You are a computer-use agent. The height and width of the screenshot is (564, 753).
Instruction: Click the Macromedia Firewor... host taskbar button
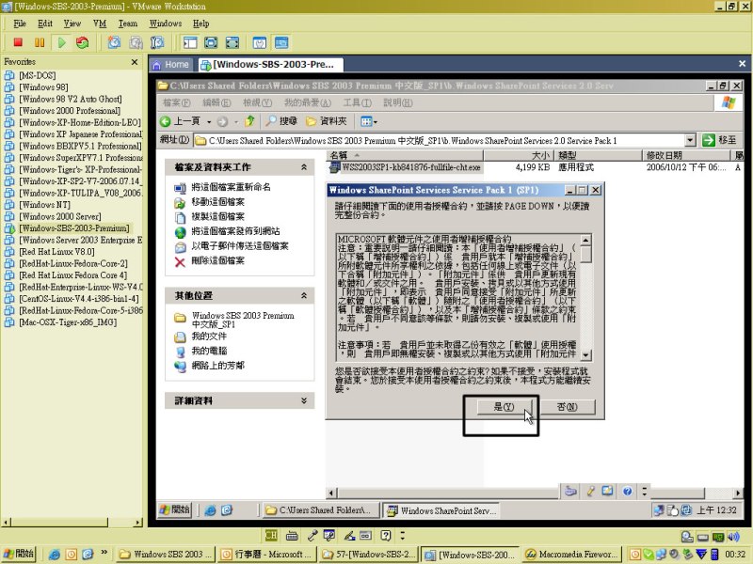tap(571, 555)
